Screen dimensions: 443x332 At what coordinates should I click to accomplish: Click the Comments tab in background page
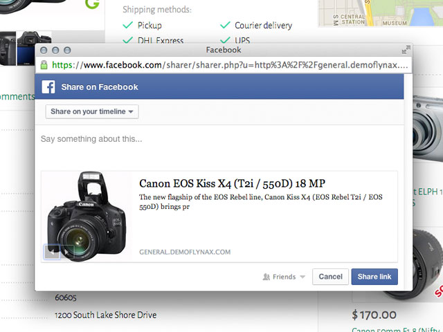coord(17,97)
